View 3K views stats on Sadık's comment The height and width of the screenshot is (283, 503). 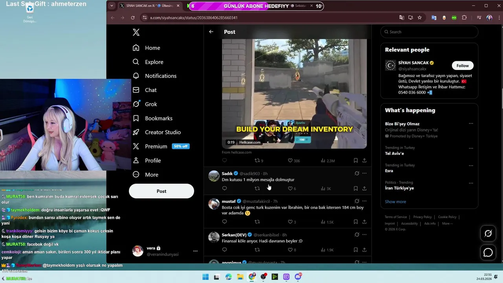point(326,188)
